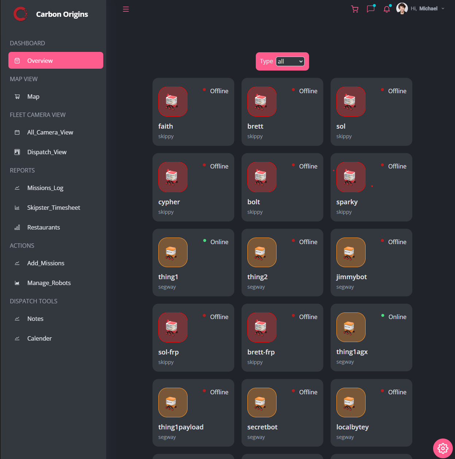Viewport: 455px width, 459px height.
Task: Navigate to Manage_Robots
Action: click(x=49, y=283)
